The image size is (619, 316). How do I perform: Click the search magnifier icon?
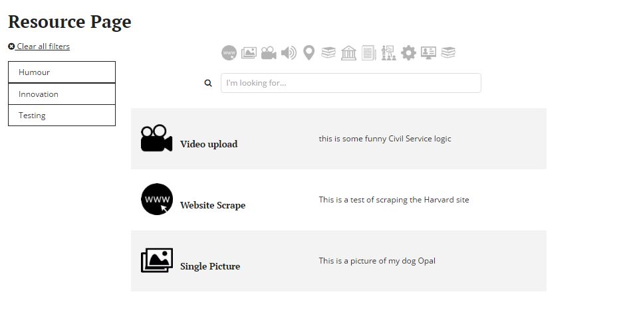[208, 84]
